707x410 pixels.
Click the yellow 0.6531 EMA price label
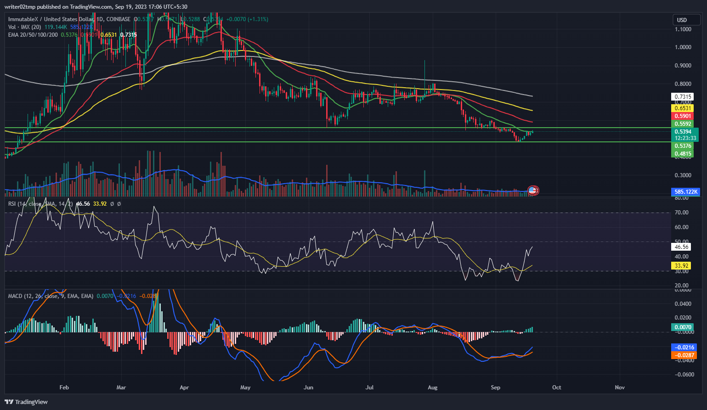[682, 108]
